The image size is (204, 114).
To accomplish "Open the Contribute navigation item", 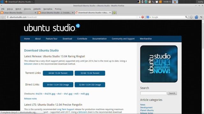I will [82, 39].
